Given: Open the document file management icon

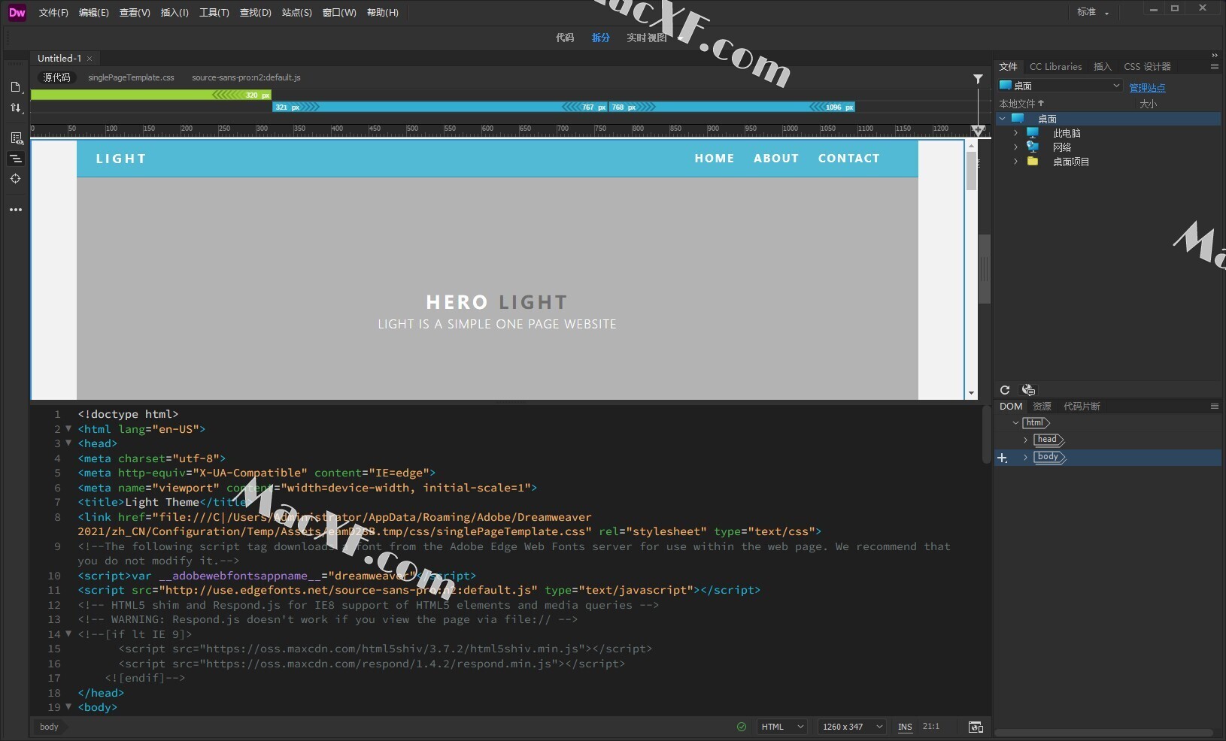Looking at the screenshot, I should (16, 87).
